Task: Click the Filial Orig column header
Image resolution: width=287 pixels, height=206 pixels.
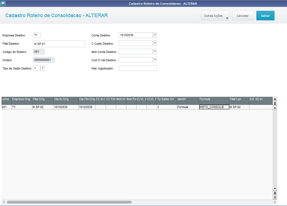Action: (x=43, y=101)
